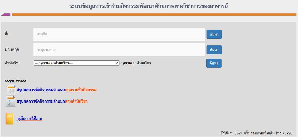Image resolution: width=298 pixels, height=137 pixels.
Task: Focus the ระบุนามสกุล surname input field
Action: 119,50
